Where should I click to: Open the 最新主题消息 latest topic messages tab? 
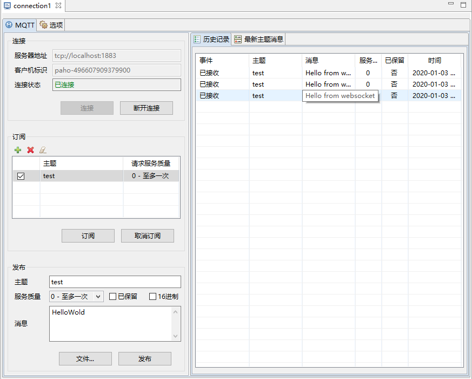[258, 39]
